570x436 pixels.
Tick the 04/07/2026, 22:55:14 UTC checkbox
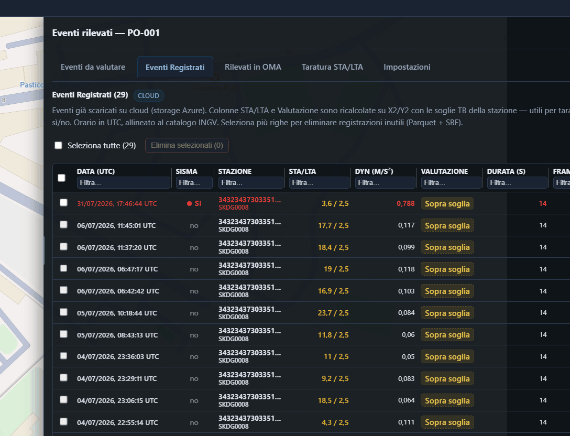pos(63,422)
